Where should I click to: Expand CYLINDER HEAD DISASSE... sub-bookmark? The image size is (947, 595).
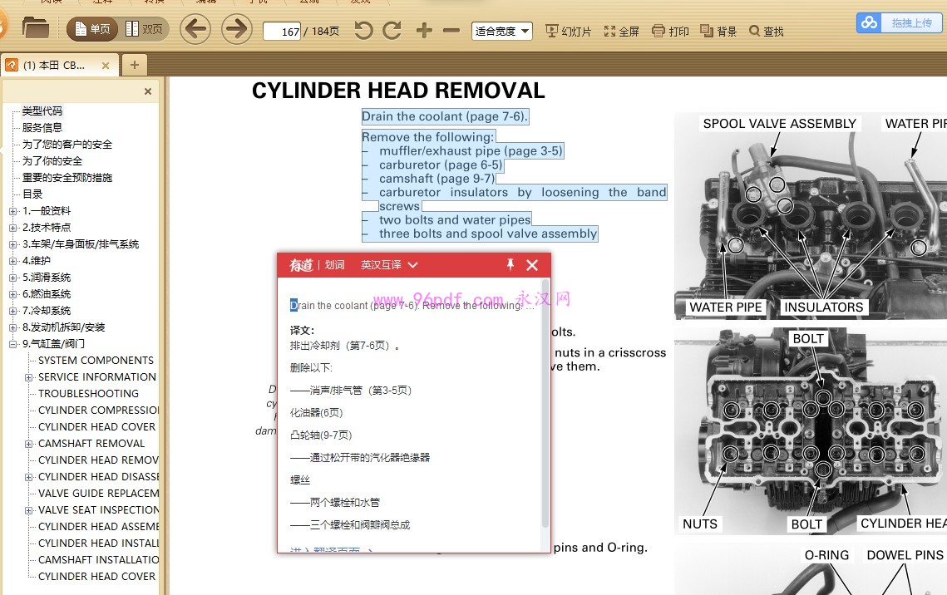tap(28, 477)
